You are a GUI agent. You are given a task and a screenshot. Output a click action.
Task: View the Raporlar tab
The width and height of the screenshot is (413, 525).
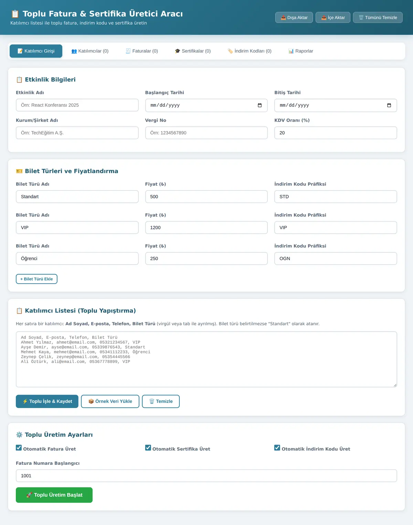click(x=301, y=51)
